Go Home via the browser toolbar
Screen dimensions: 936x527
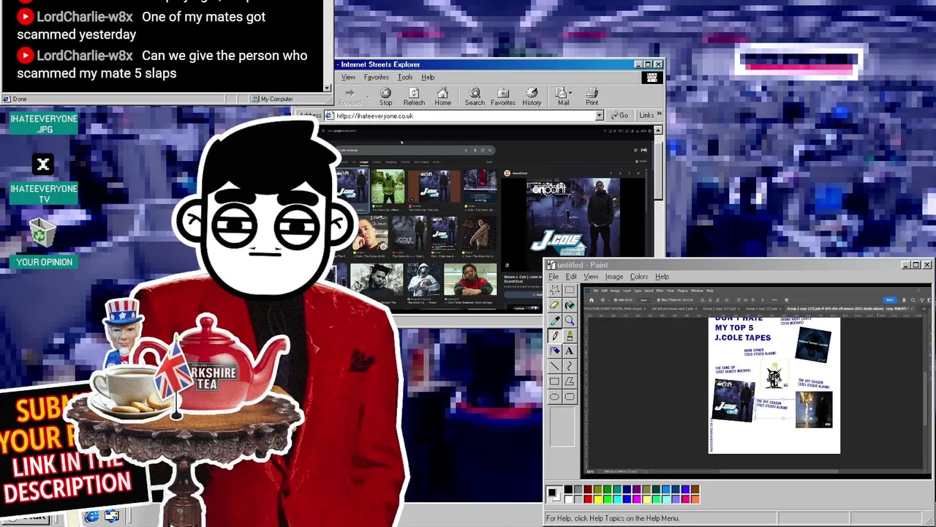(442, 97)
